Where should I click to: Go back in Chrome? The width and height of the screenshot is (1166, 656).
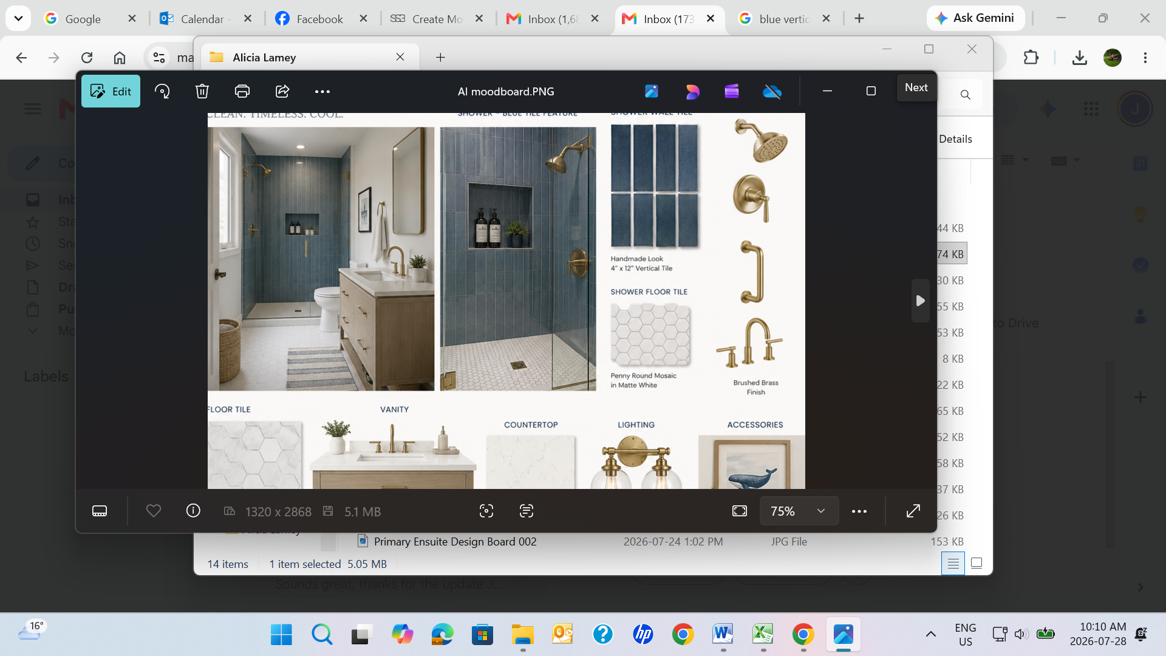pos(21,58)
